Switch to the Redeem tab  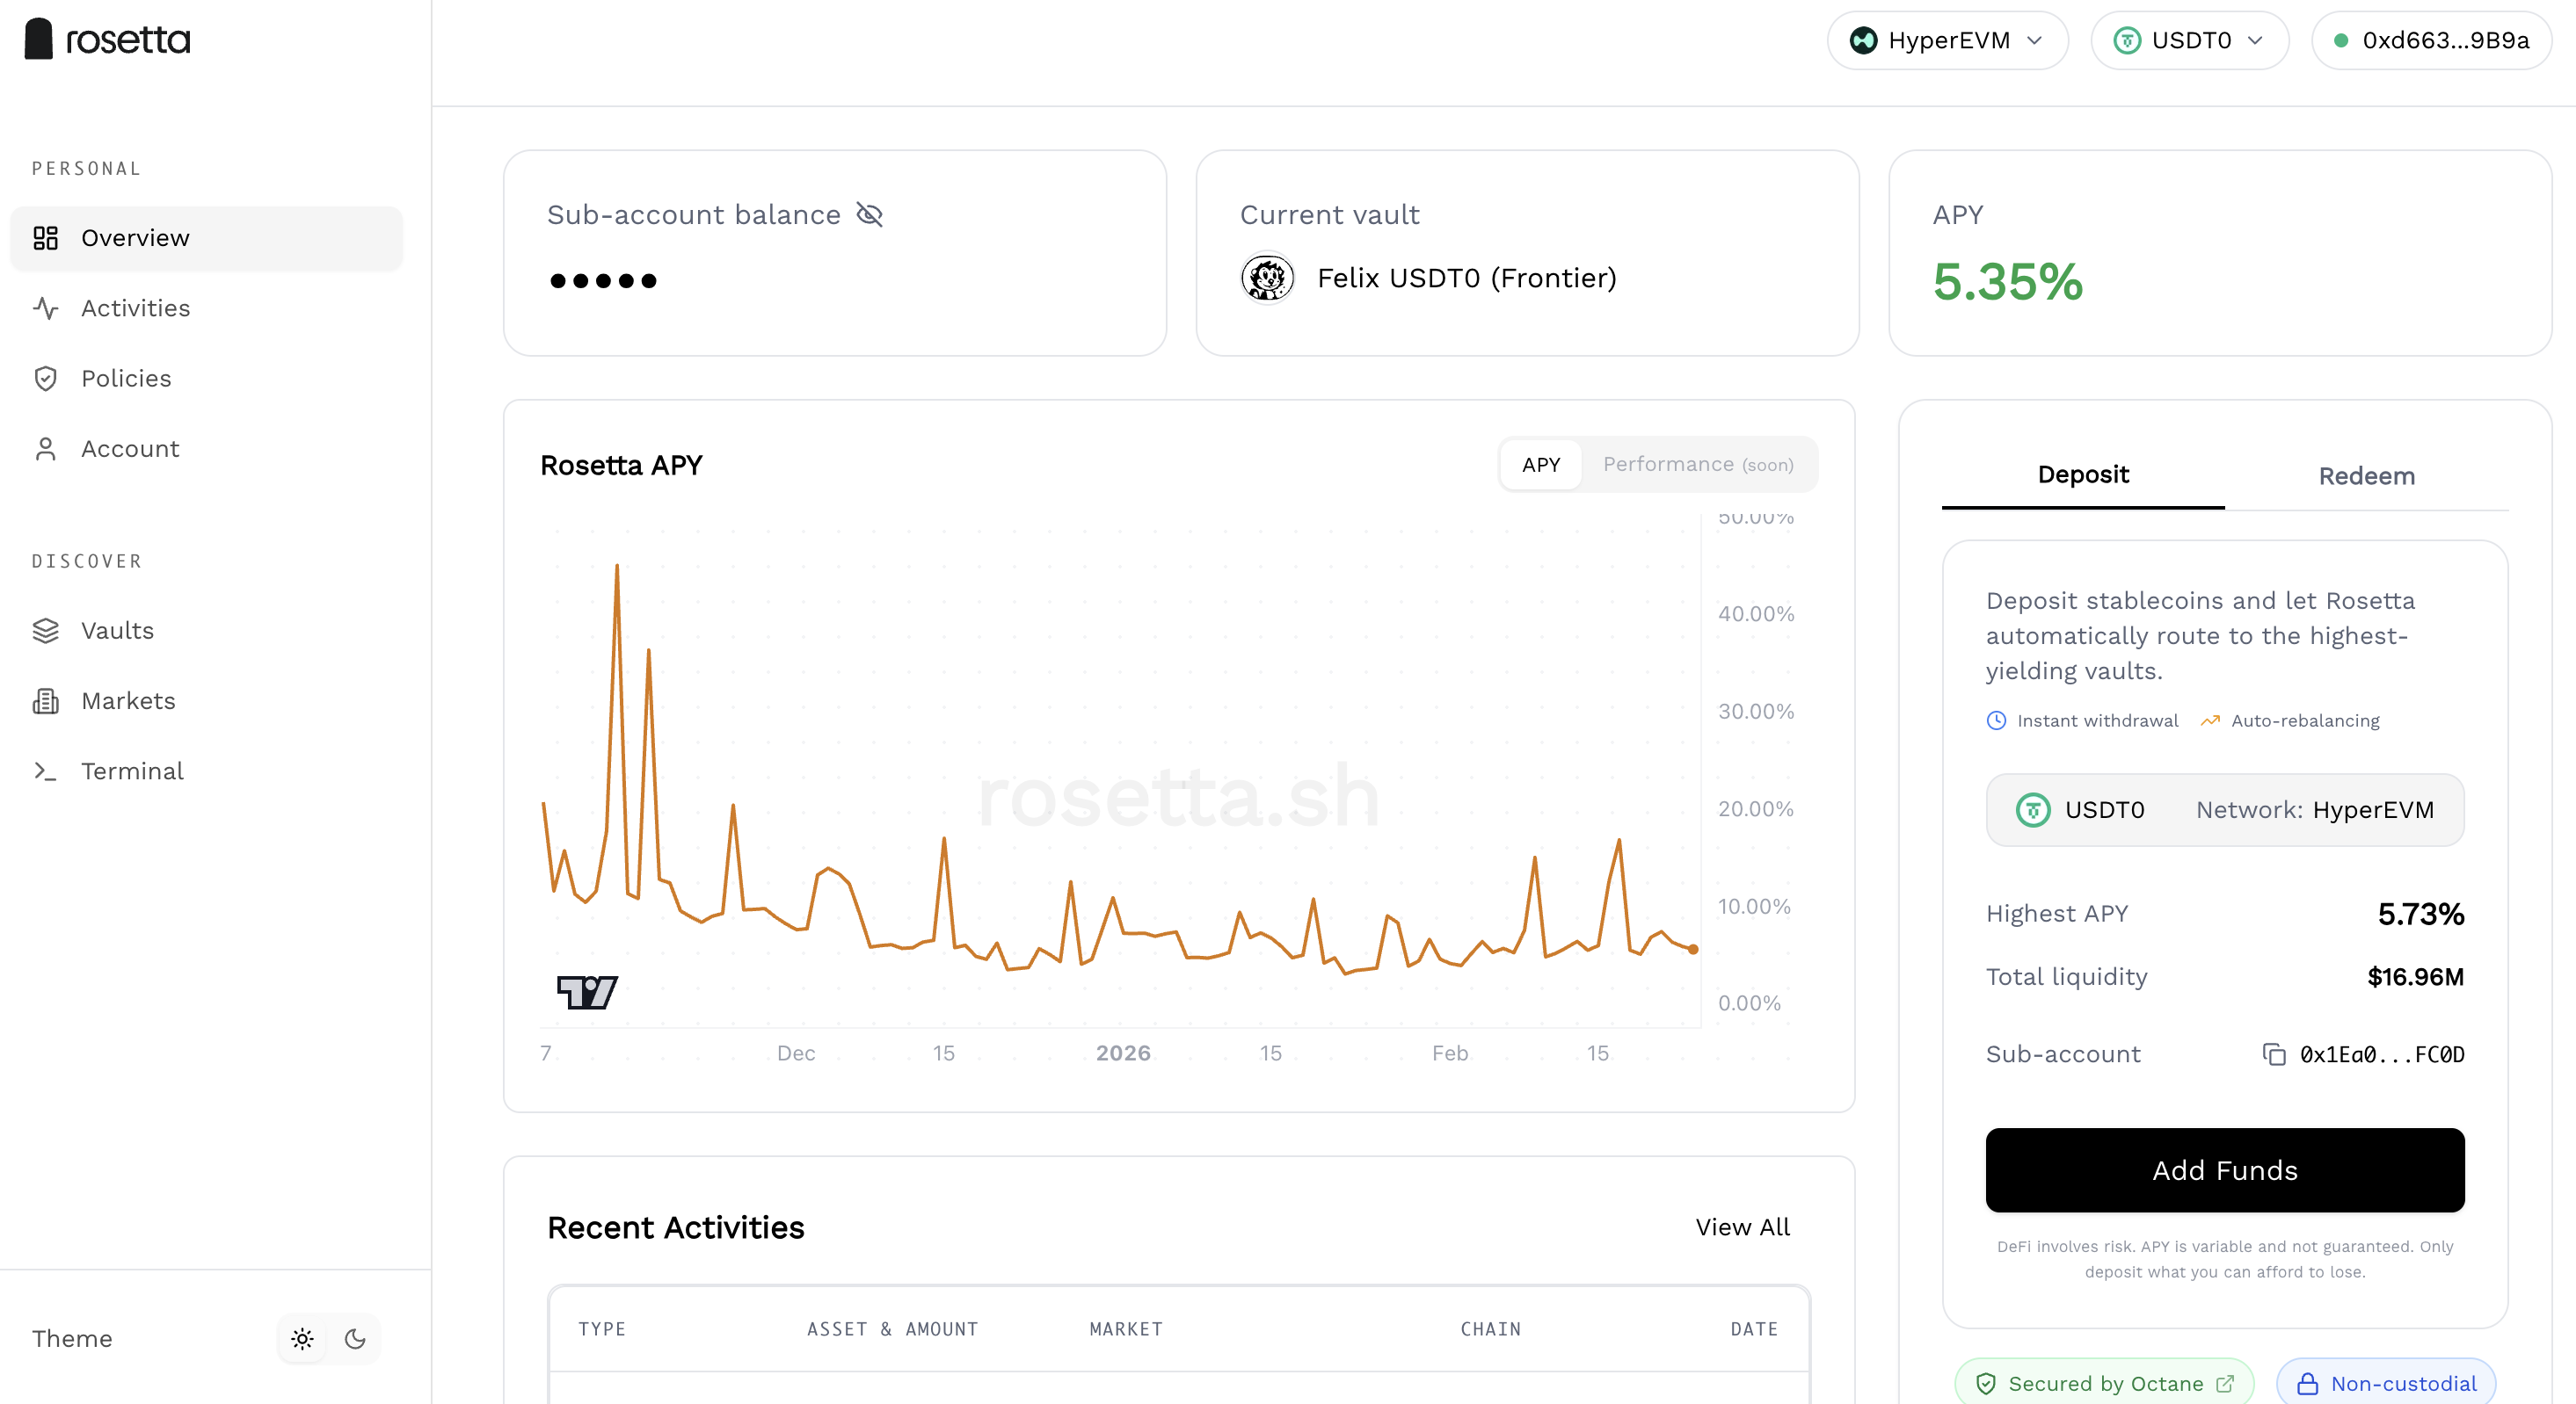coord(2366,475)
